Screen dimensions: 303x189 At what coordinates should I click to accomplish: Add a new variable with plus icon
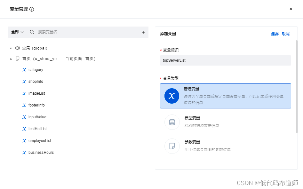(143, 32)
